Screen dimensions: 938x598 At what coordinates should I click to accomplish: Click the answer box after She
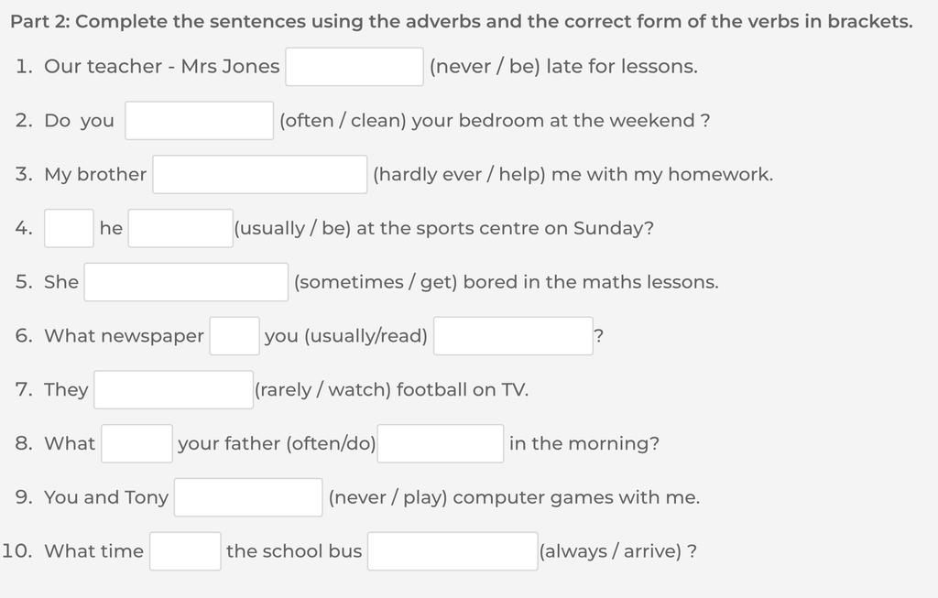coord(186,282)
